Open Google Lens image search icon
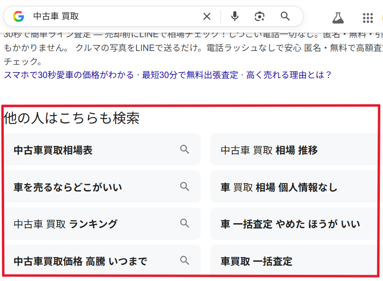This screenshot has height=281, width=383. point(260,17)
